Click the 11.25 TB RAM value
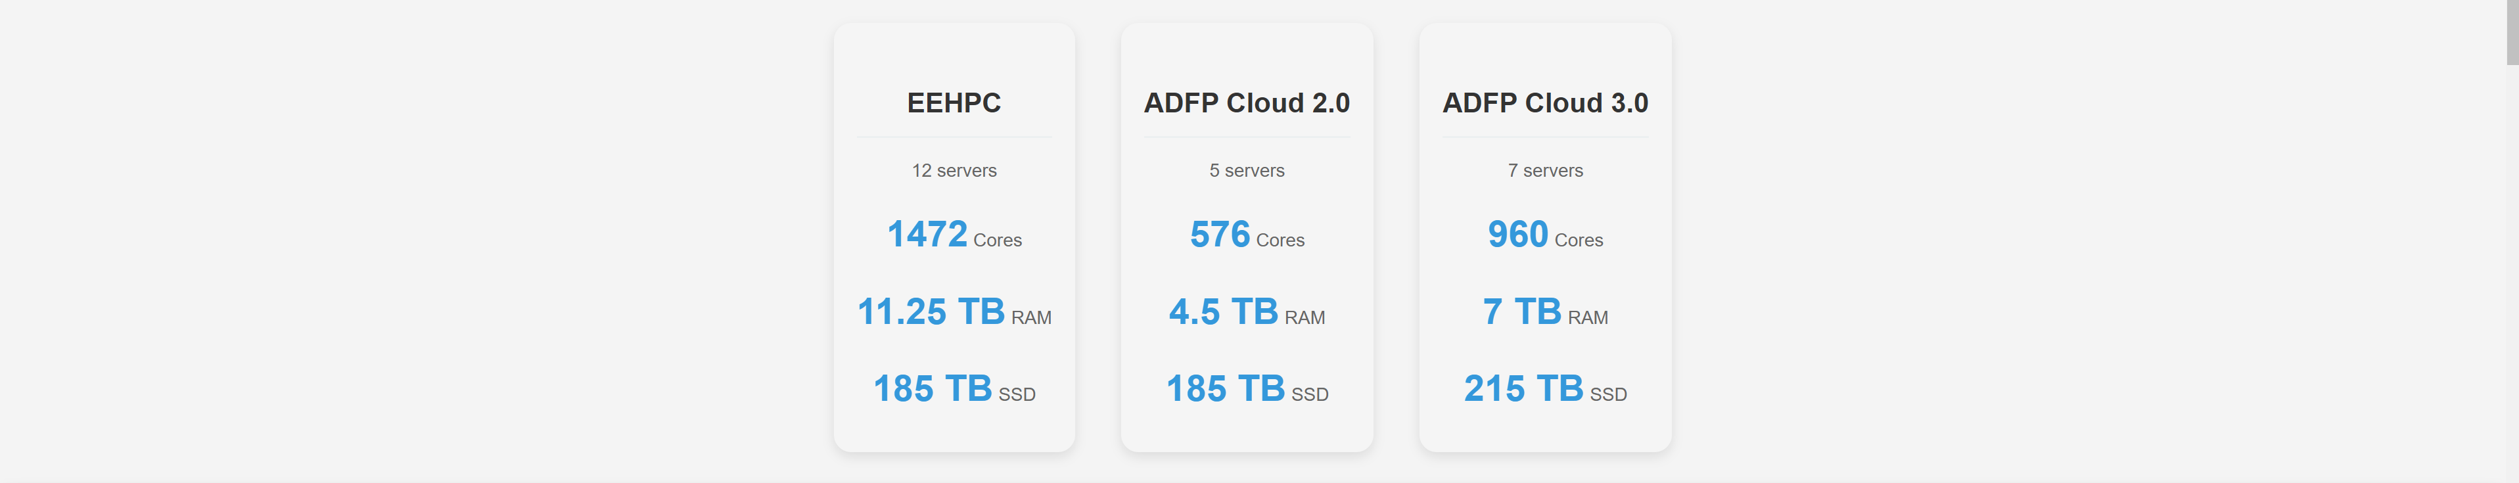The height and width of the screenshot is (483, 2519). 930,312
